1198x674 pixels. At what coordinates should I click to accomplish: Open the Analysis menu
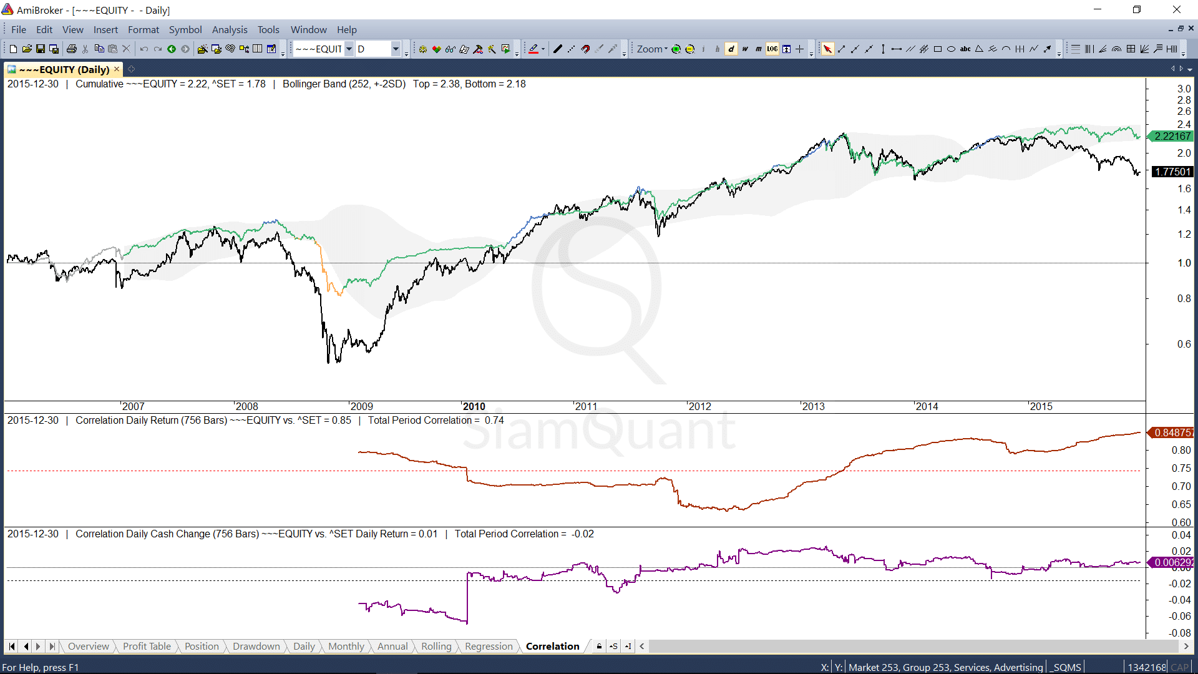click(229, 29)
